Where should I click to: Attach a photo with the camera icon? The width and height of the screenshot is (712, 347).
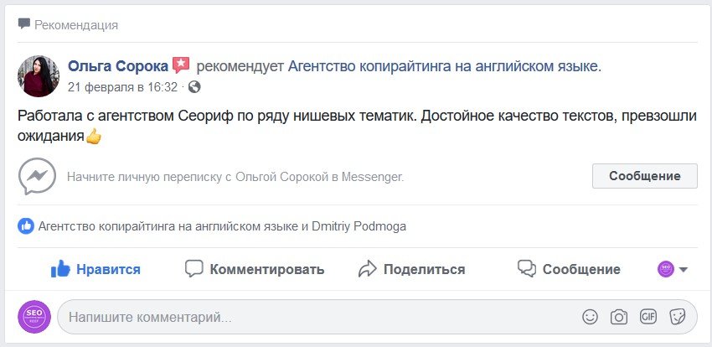(x=619, y=317)
